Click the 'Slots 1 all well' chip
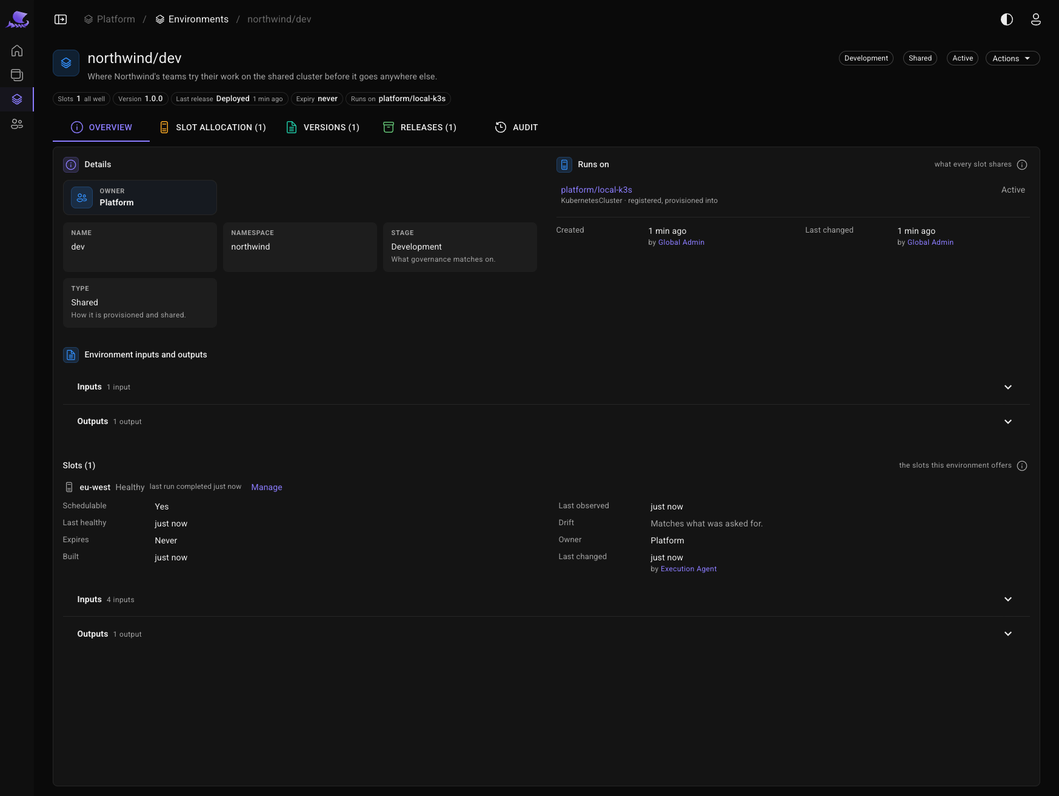Image resolution: width=1059 pixels, height=796 pixels. point(81,99)
